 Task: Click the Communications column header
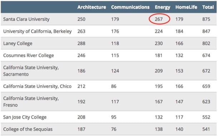[130, 7]
